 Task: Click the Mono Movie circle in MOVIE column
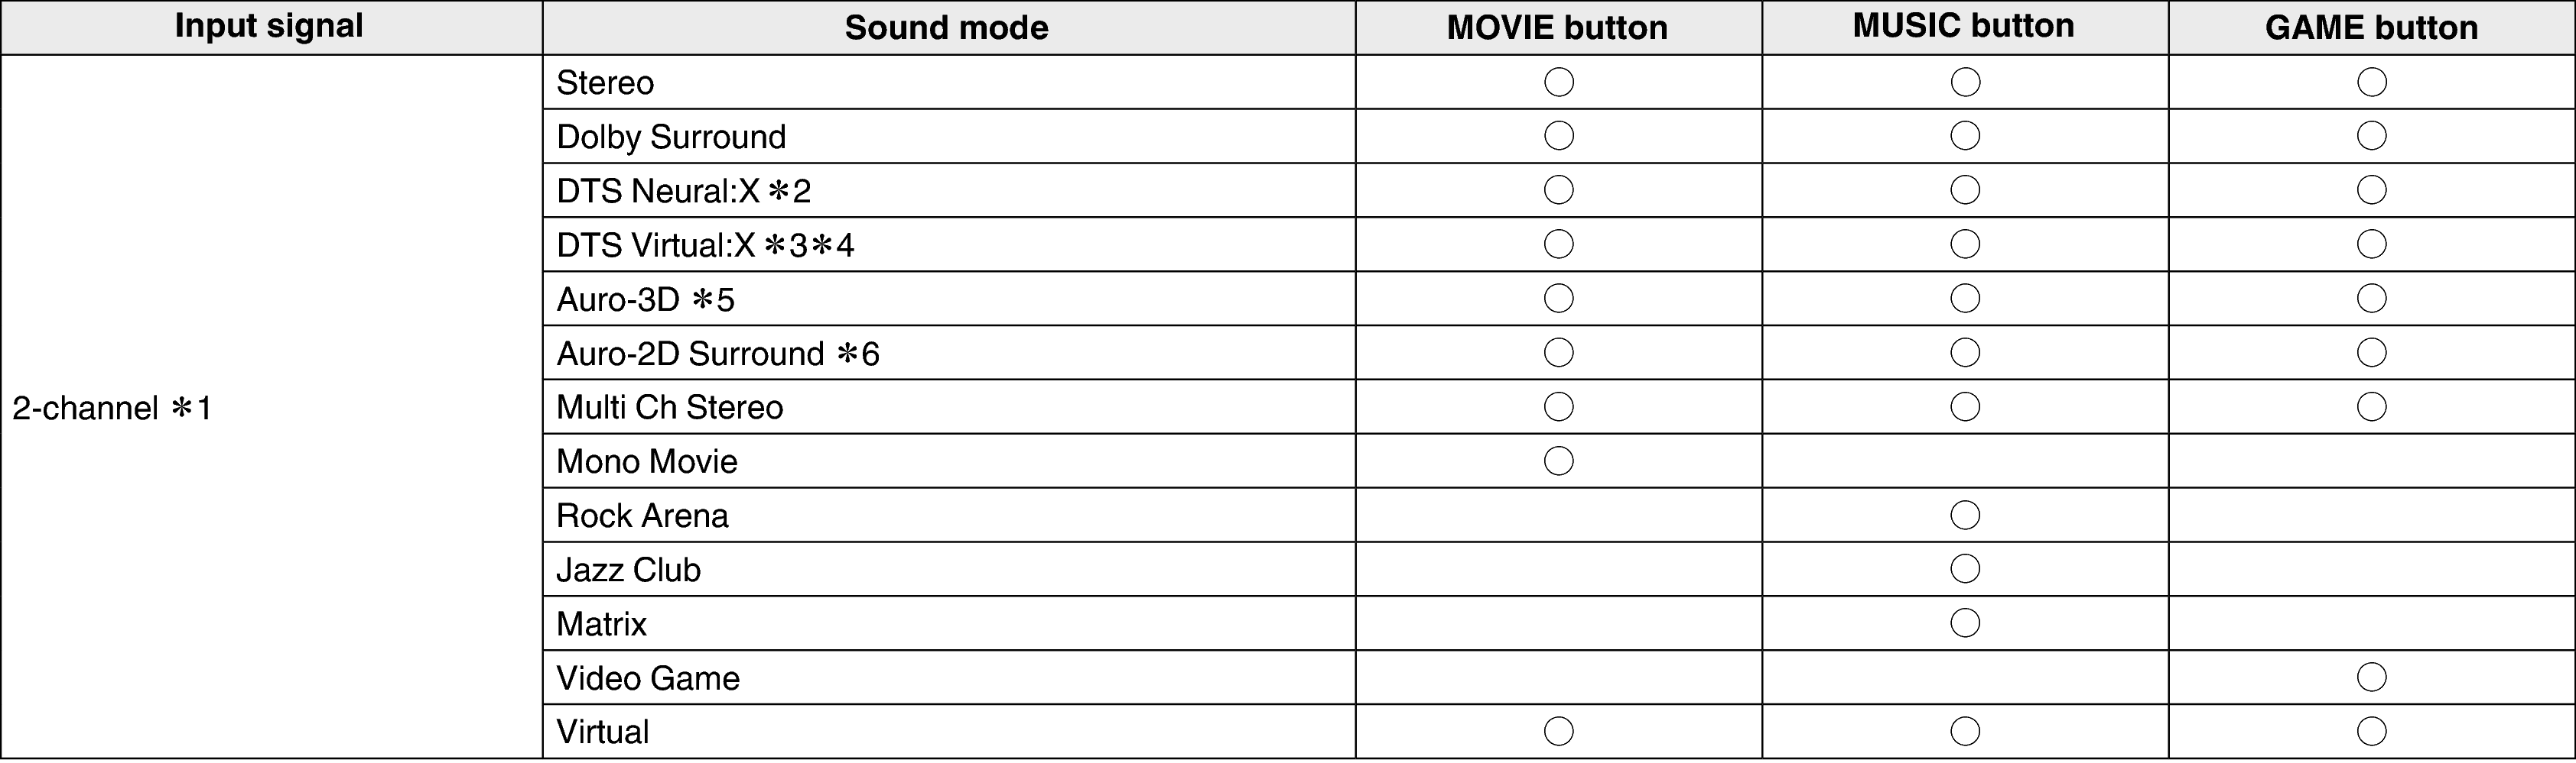(x=1558, y=461)
